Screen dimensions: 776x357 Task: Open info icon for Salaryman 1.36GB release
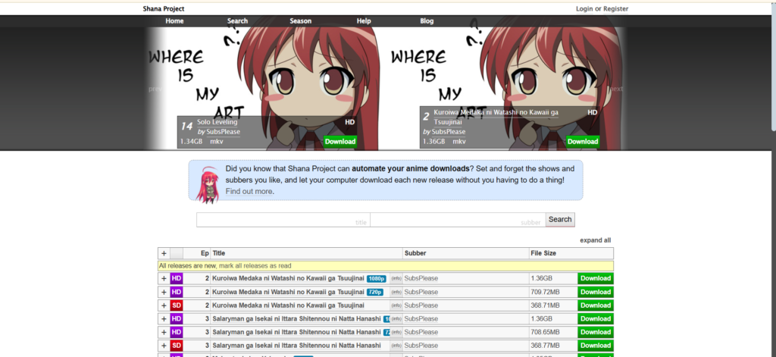396,319
